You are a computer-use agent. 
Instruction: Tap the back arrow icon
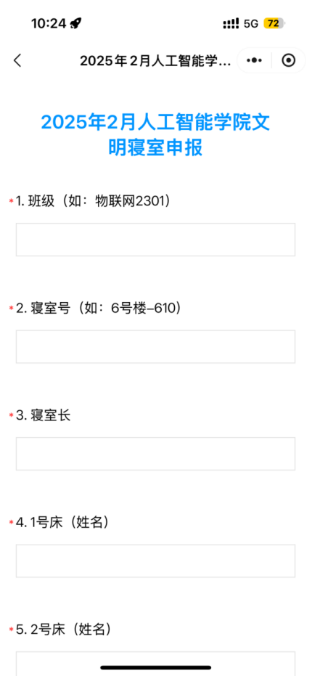[x=17, y=61]
